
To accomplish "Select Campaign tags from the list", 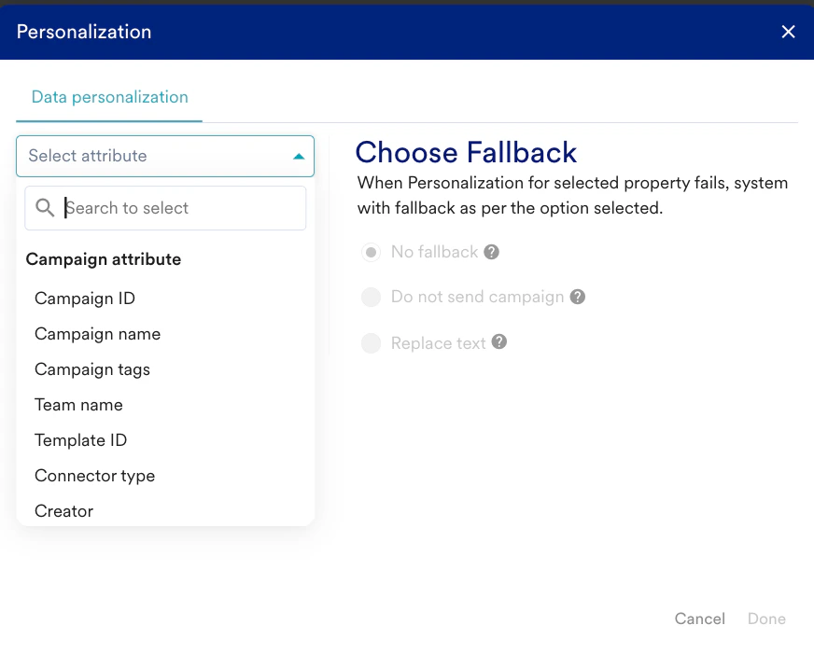I will click(92, 369).
